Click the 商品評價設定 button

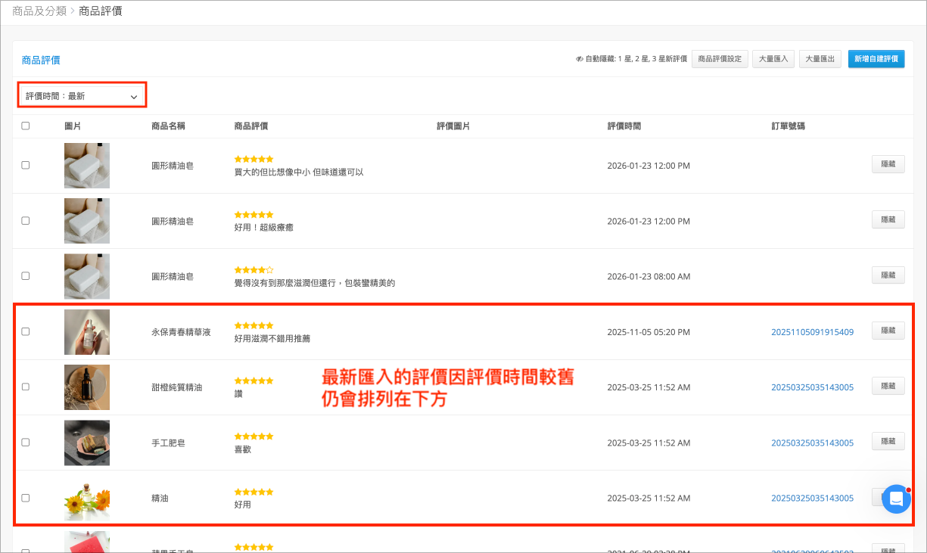pyautogui.click(x=720, y=59)
